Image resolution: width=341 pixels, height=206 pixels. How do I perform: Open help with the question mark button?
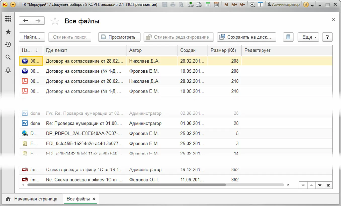[x=327, y=37]
